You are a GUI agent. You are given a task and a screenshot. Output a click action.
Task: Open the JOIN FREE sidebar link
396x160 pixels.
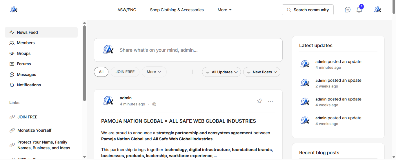[x=27, y=117]
